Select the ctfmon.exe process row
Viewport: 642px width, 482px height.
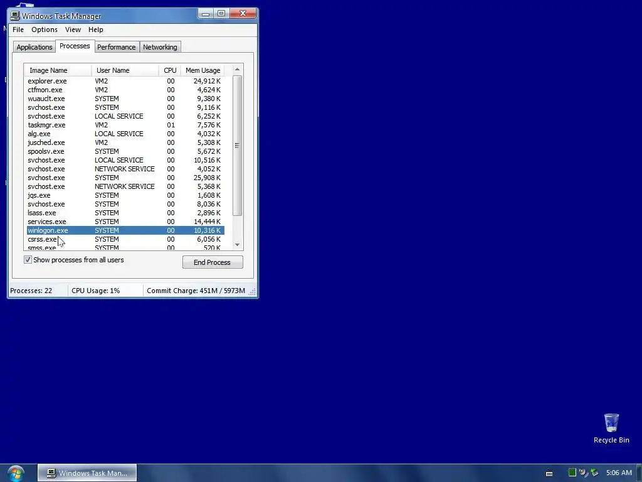tap(125, 90)
